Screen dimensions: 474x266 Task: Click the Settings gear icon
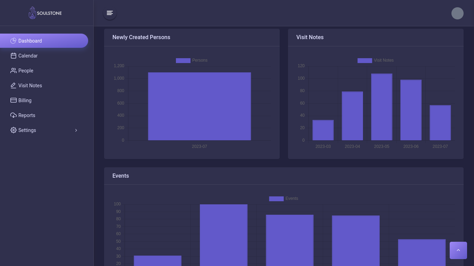coord(13,130)
